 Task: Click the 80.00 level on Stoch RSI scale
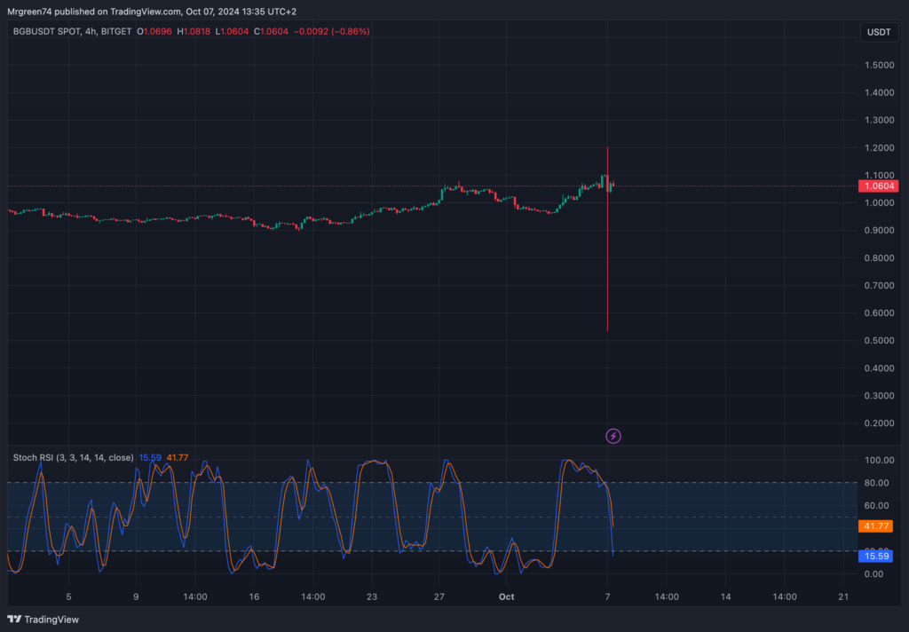pos(877,483)
